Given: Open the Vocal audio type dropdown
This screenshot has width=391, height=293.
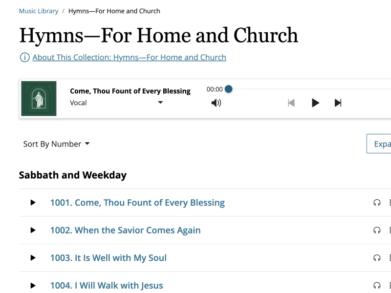Looking at the screenshot, I should (x=116, y=103).
